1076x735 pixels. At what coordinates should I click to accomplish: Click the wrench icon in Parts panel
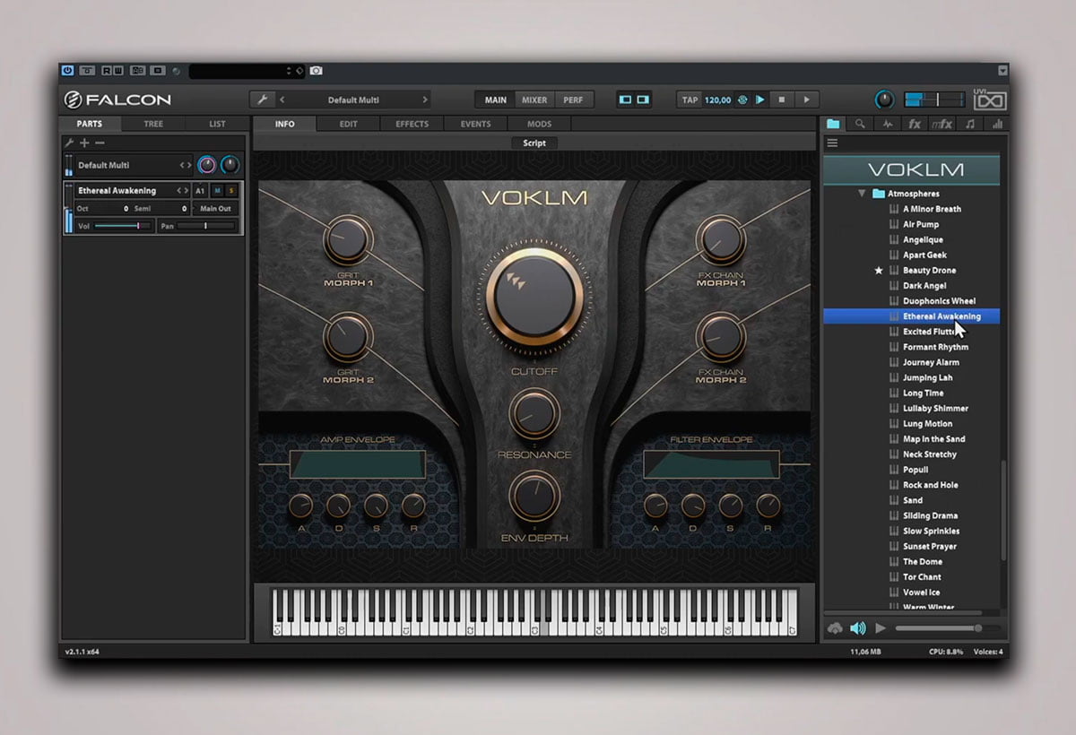(69, 143)
